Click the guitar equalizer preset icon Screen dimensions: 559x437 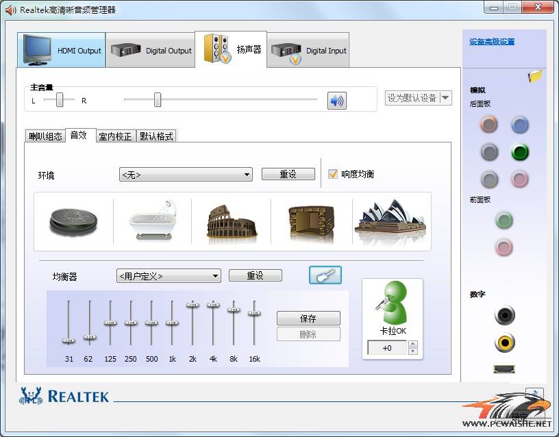(325, 275)
